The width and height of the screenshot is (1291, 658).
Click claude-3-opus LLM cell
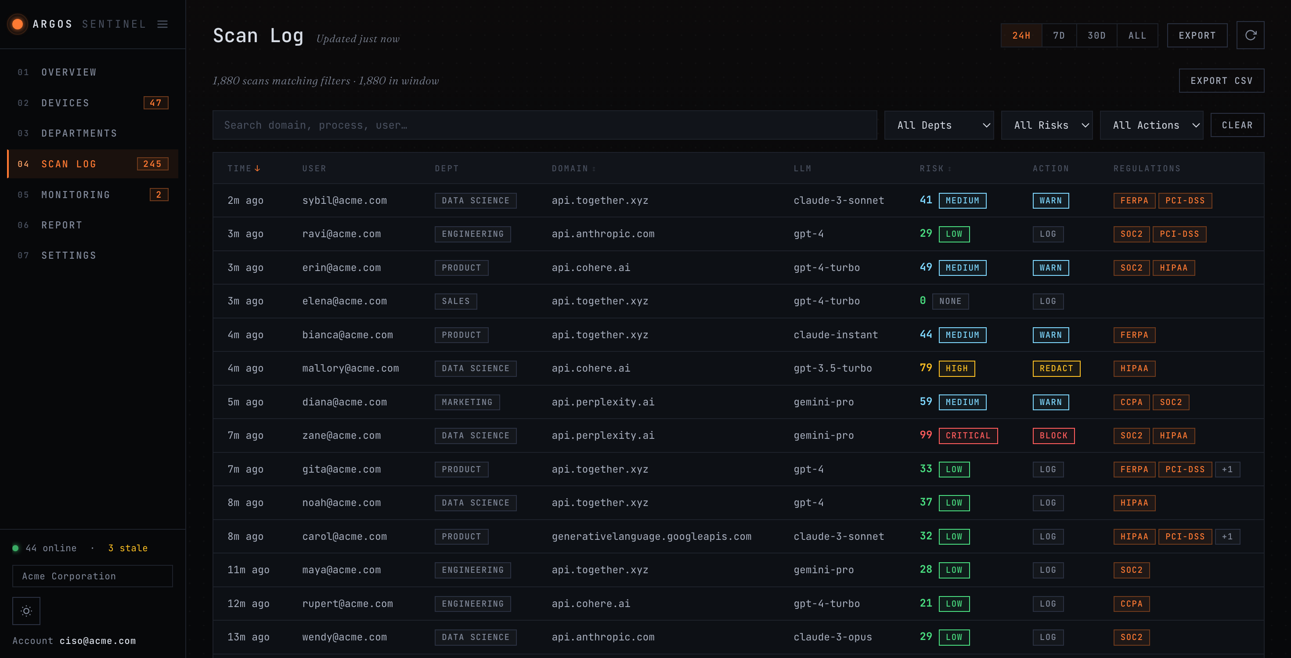pos(833,637)
